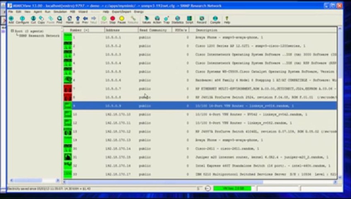This screenshot has height=199, width=351.
Task: Click device icon of Juniper m20 agent 31
Action: pos(68,157)
